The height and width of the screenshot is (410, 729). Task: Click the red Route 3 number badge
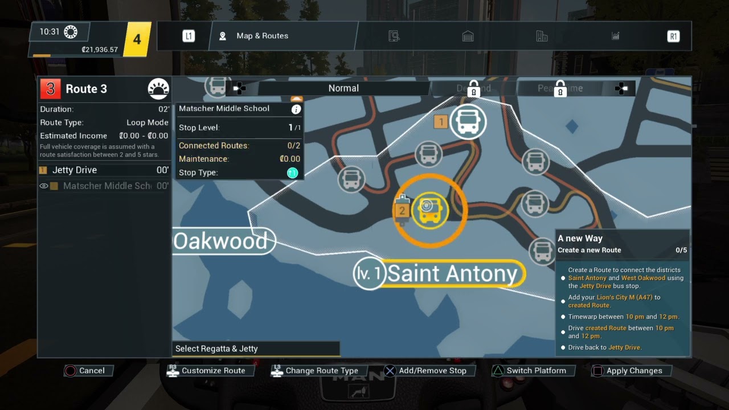(x=50, y=89)
